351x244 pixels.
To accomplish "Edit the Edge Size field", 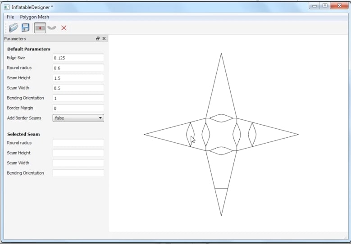I will click(78, 58).
